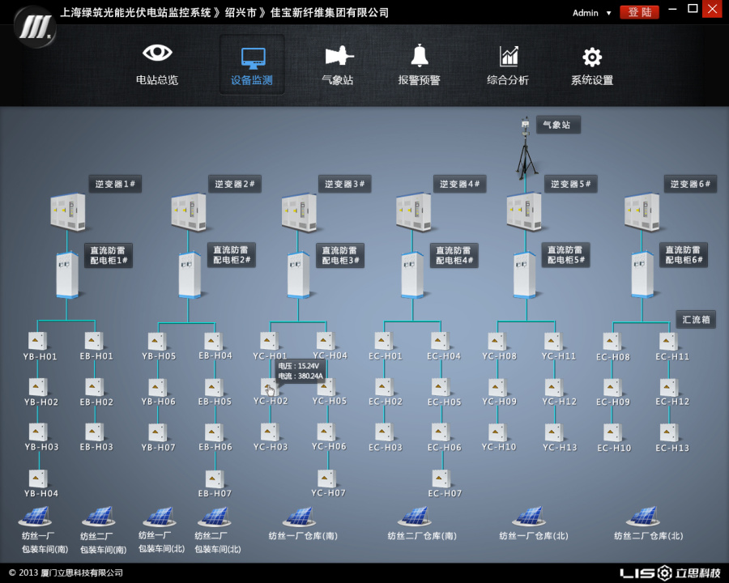The width and height of the screenshot is (729, 583).
Task: Select combiner box EC-H08
Action: coord(612,341)
